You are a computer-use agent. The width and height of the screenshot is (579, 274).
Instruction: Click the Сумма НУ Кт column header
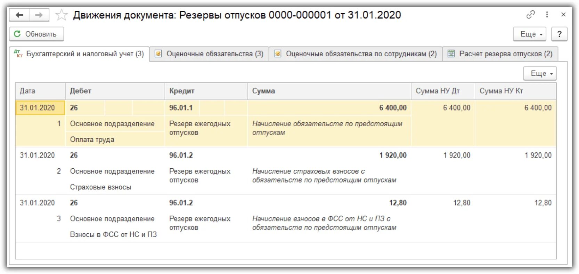[515, 91]
